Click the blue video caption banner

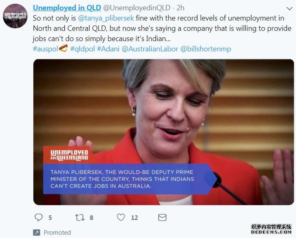[130, 179]
